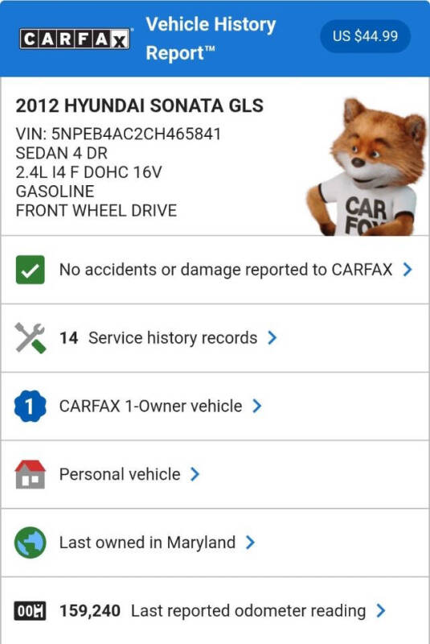This screenshot has height=644, width=430.
Task: Open 14 Service history records link
Action: tap(158, 338)
